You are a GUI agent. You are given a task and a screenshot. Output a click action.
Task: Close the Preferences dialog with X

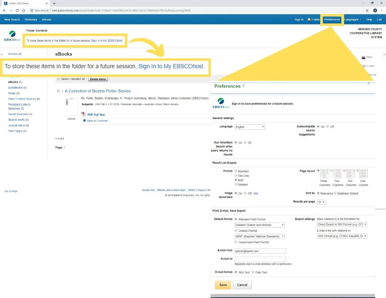368,83
